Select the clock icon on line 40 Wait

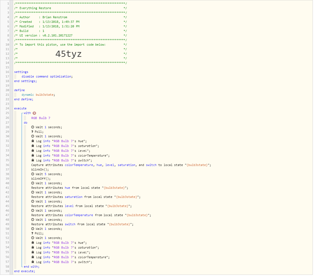[x=33, y=183]
